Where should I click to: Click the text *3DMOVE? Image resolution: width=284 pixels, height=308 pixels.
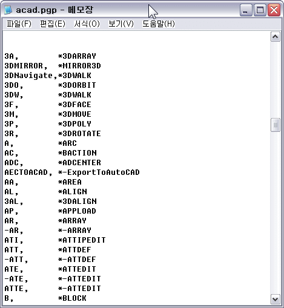(x=74, y=114)
